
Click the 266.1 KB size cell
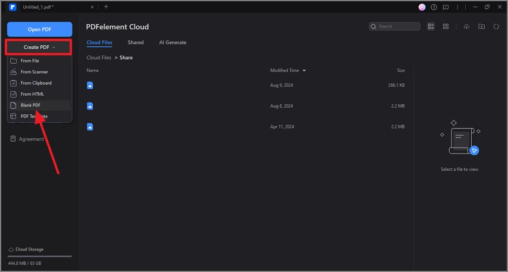click(396, 85)
